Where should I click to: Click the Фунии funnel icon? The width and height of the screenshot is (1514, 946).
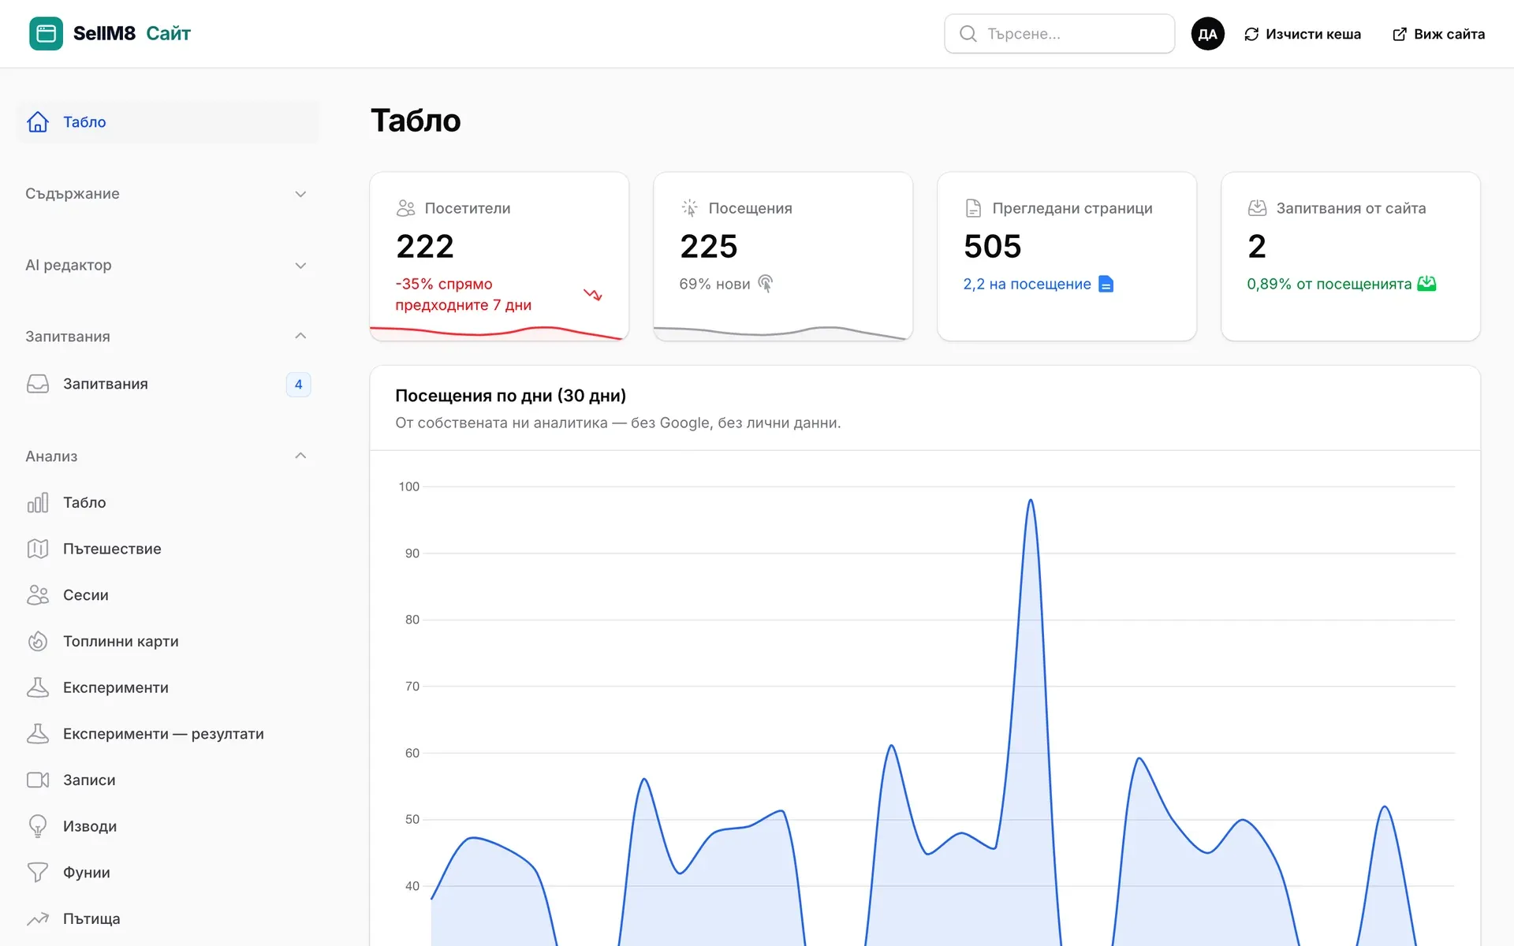pos(38,873)
